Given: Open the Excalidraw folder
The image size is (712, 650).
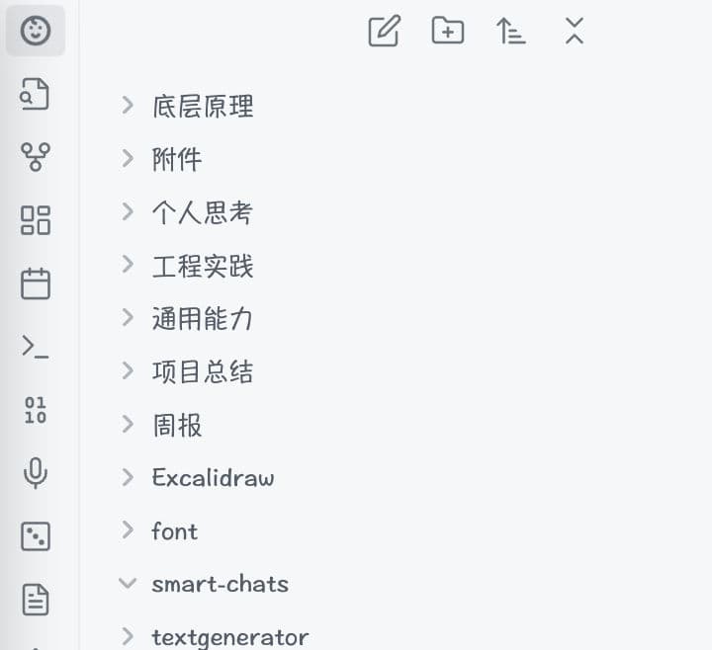Looking at the screenshot, I should [213, 478].
